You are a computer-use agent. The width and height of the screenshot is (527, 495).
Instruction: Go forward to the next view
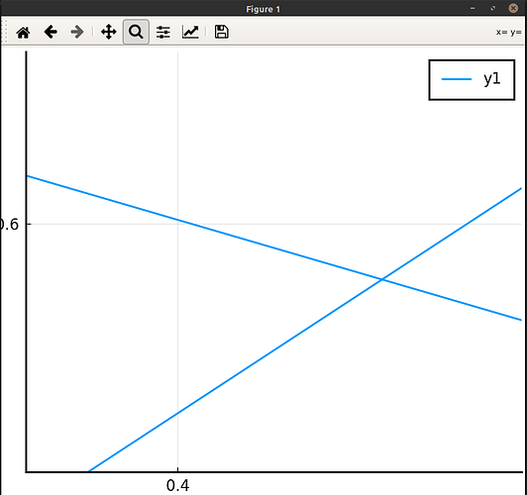coord(77,32)
